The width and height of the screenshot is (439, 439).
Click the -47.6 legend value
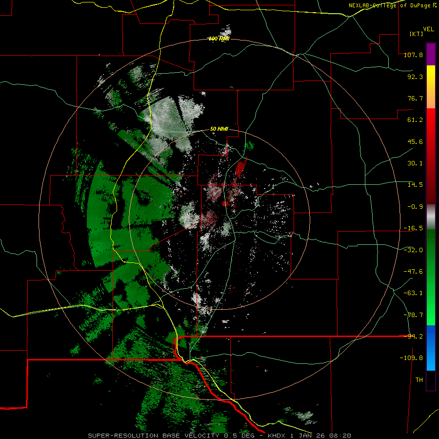413,272
